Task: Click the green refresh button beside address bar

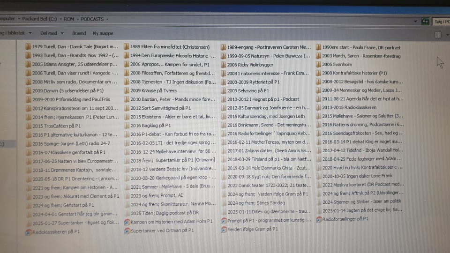Action: (x=425, y=21)
